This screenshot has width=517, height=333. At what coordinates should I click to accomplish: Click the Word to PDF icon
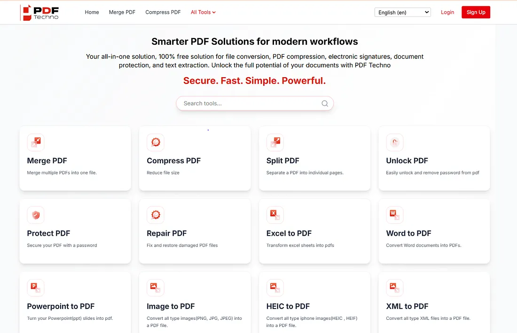395,215
